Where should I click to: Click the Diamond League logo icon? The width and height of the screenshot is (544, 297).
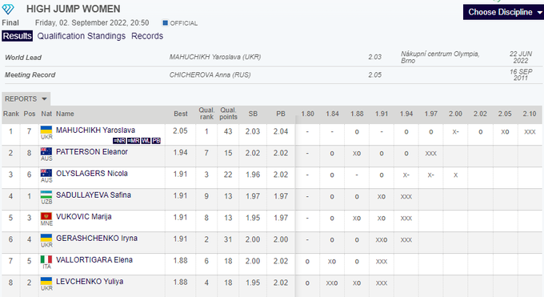click(x=8, y=9)
